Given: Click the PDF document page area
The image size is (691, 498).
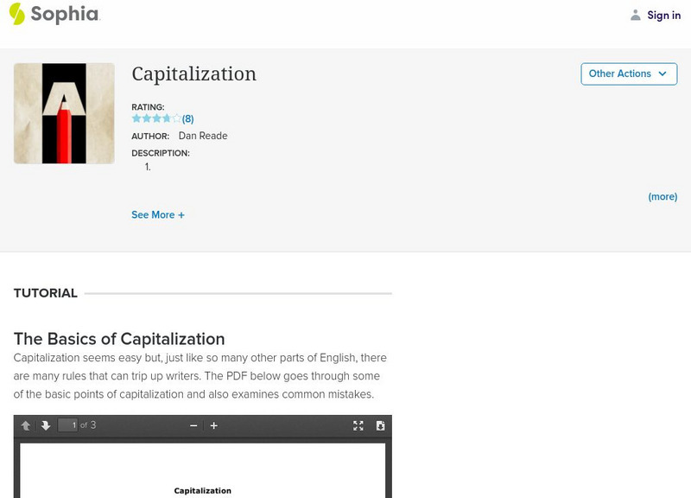Looking at the screenshot, I should pyautogui.click(x=203, y=471).
